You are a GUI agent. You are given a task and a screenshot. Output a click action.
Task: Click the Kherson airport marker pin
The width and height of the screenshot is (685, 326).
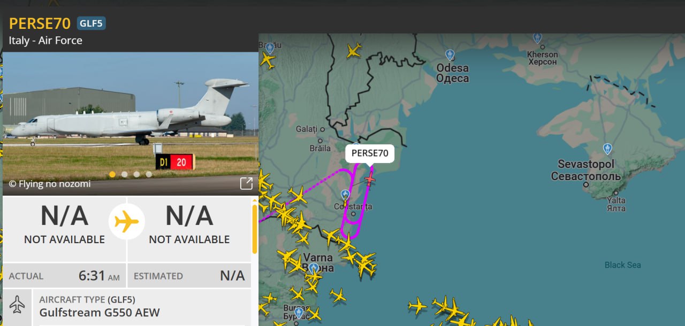(537, 37)
